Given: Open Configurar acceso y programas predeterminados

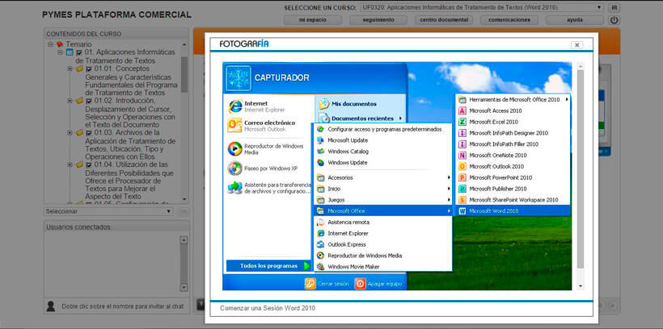Looking at the screenshot, I should click(x=384, y=129).
